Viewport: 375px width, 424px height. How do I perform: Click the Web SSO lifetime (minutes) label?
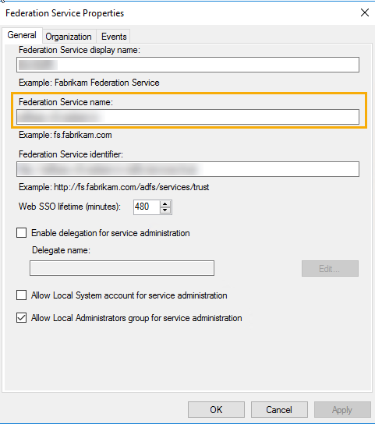click(x=69, y=207)
